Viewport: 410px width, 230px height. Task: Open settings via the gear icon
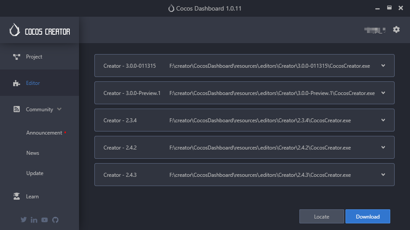(396, 29)
